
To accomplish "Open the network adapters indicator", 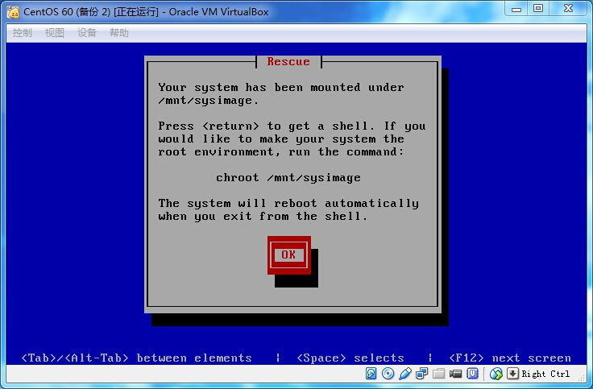I will click(x=421, y=374).
